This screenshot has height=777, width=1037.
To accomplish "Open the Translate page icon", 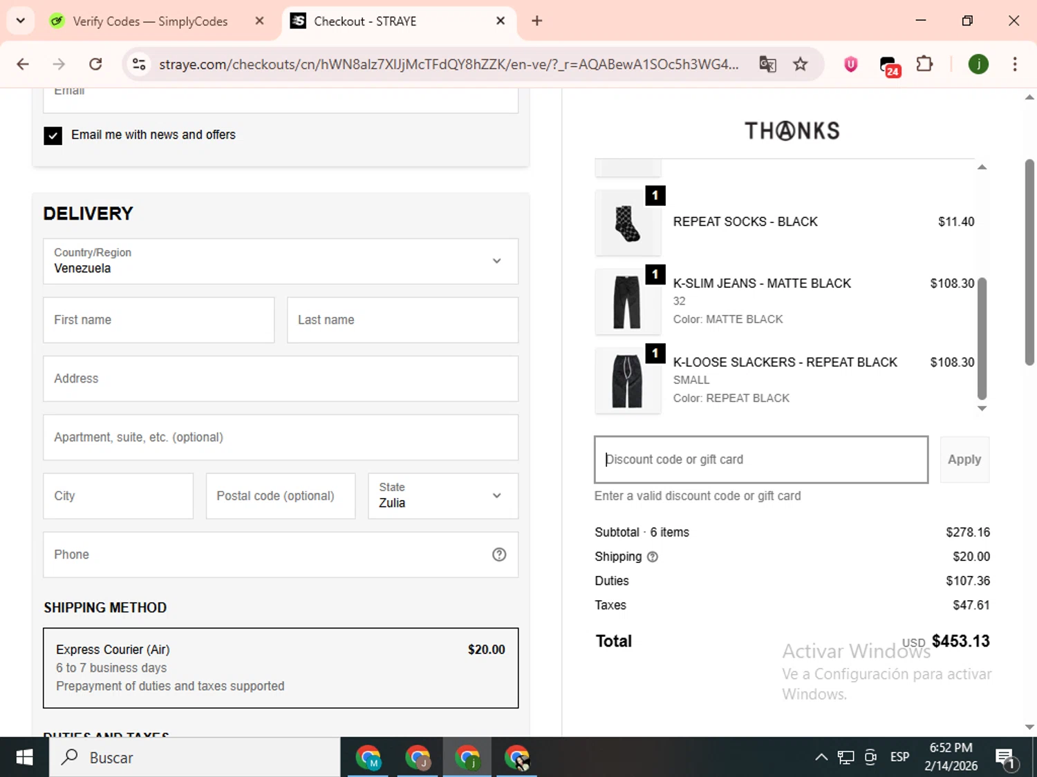I will click(x=767, y=64).
